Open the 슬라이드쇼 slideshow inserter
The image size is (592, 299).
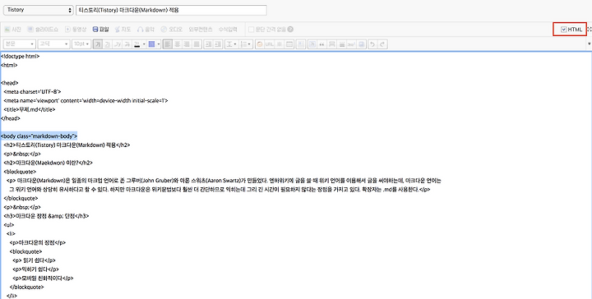(x=43, y=30)
